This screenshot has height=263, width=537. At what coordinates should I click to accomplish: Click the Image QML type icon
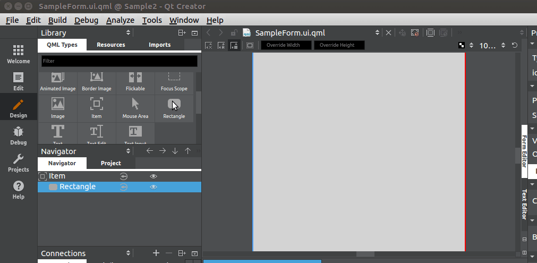point(58,104)
